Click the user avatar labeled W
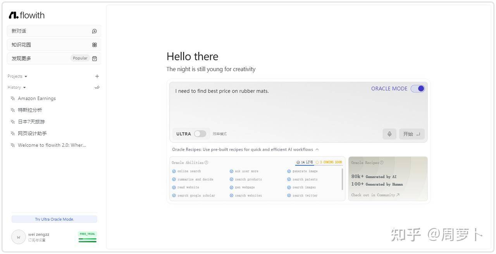 pyautogui.click(x=18, y=237)
